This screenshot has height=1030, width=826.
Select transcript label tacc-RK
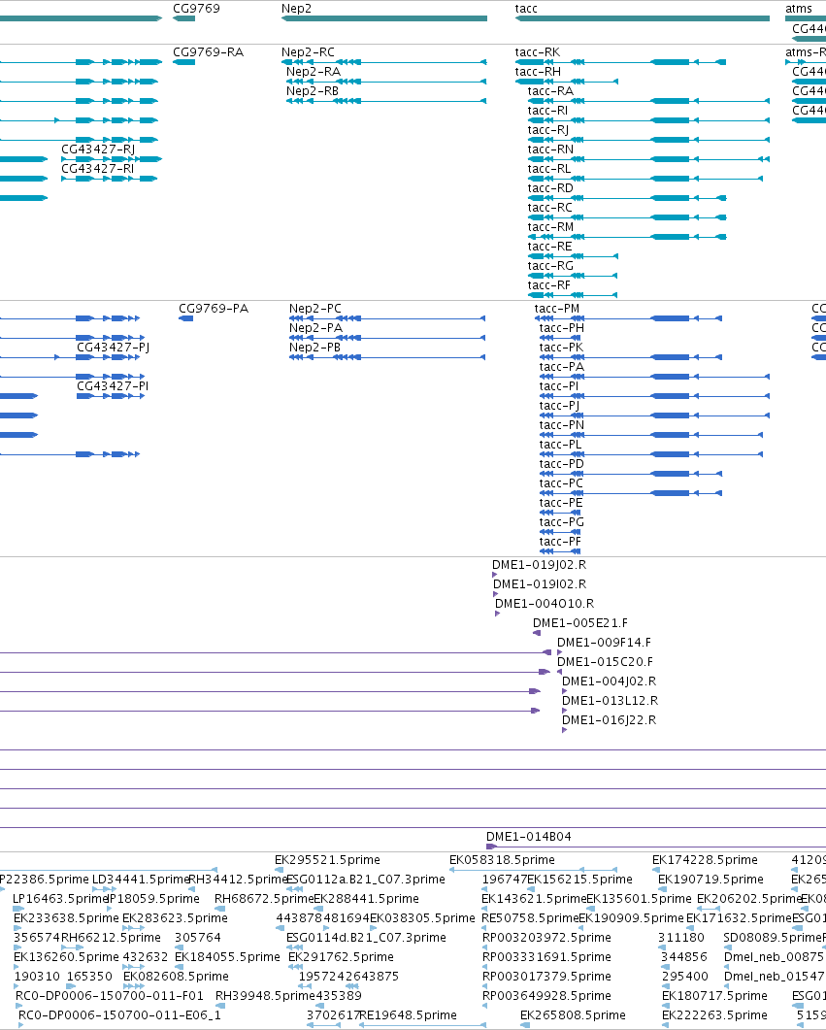[538, 51]
